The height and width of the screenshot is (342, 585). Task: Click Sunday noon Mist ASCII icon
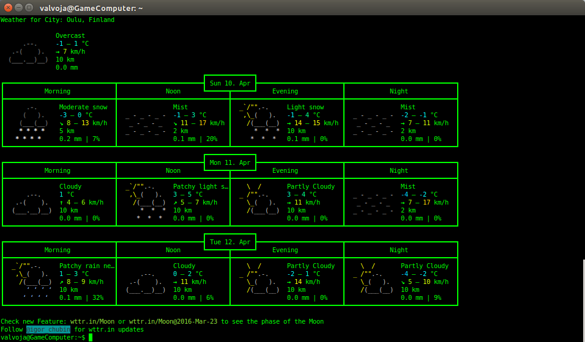145,123
